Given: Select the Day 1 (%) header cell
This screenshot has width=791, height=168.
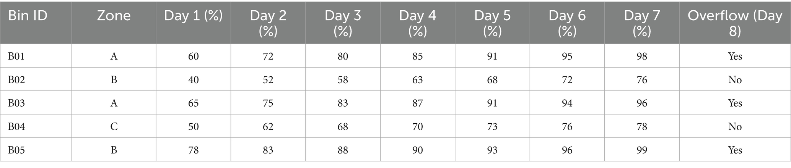Looking at the screenshot, I should pyautogui.click(x=193, y=16).
